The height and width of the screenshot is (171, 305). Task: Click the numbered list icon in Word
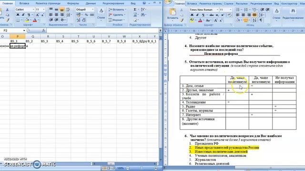pyautogui.click(x=246, y=9)
